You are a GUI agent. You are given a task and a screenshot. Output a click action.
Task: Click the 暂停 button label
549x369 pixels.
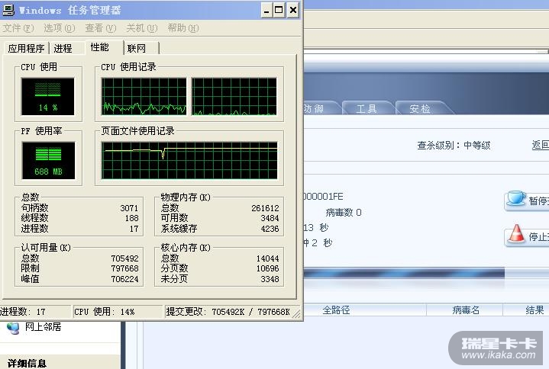538,201
